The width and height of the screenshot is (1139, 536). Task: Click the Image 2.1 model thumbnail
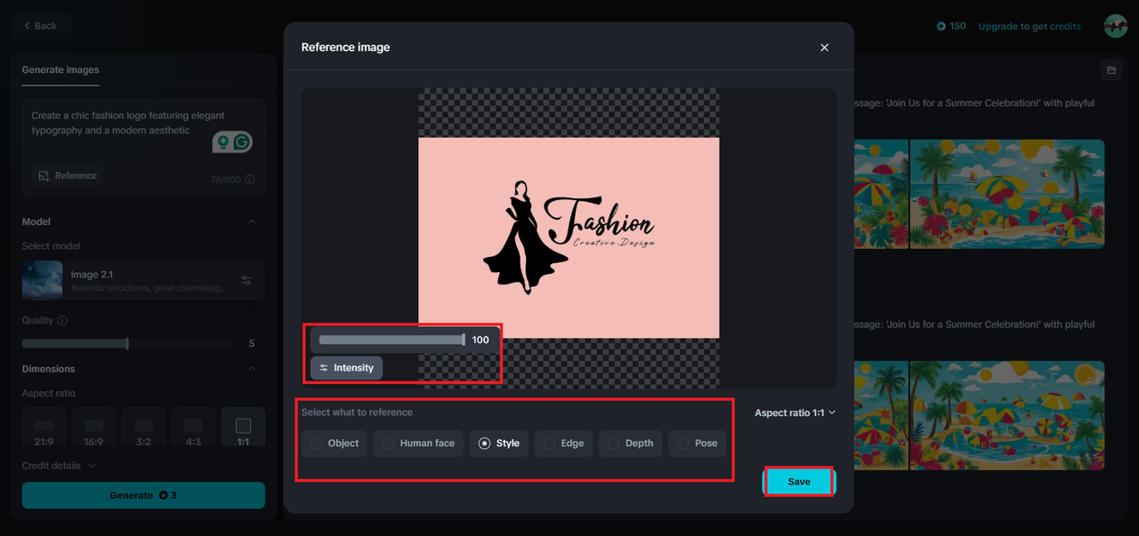pos(42,280)
